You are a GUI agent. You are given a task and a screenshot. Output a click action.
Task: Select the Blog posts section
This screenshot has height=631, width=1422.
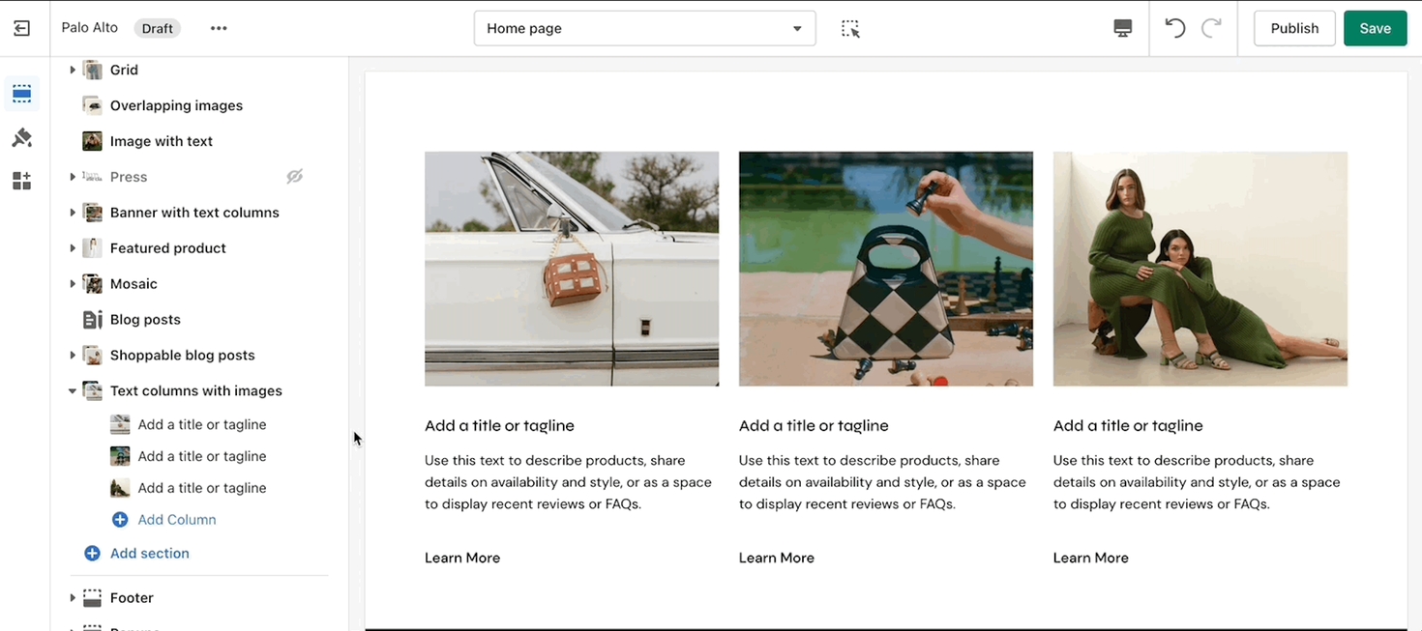pos(145,320)
